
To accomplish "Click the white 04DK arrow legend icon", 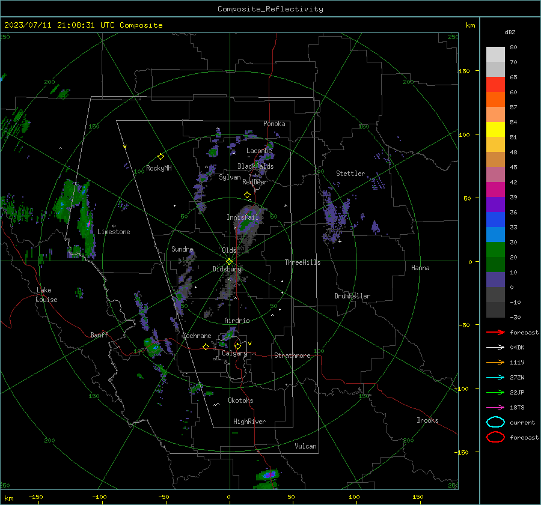I will 495,347.
